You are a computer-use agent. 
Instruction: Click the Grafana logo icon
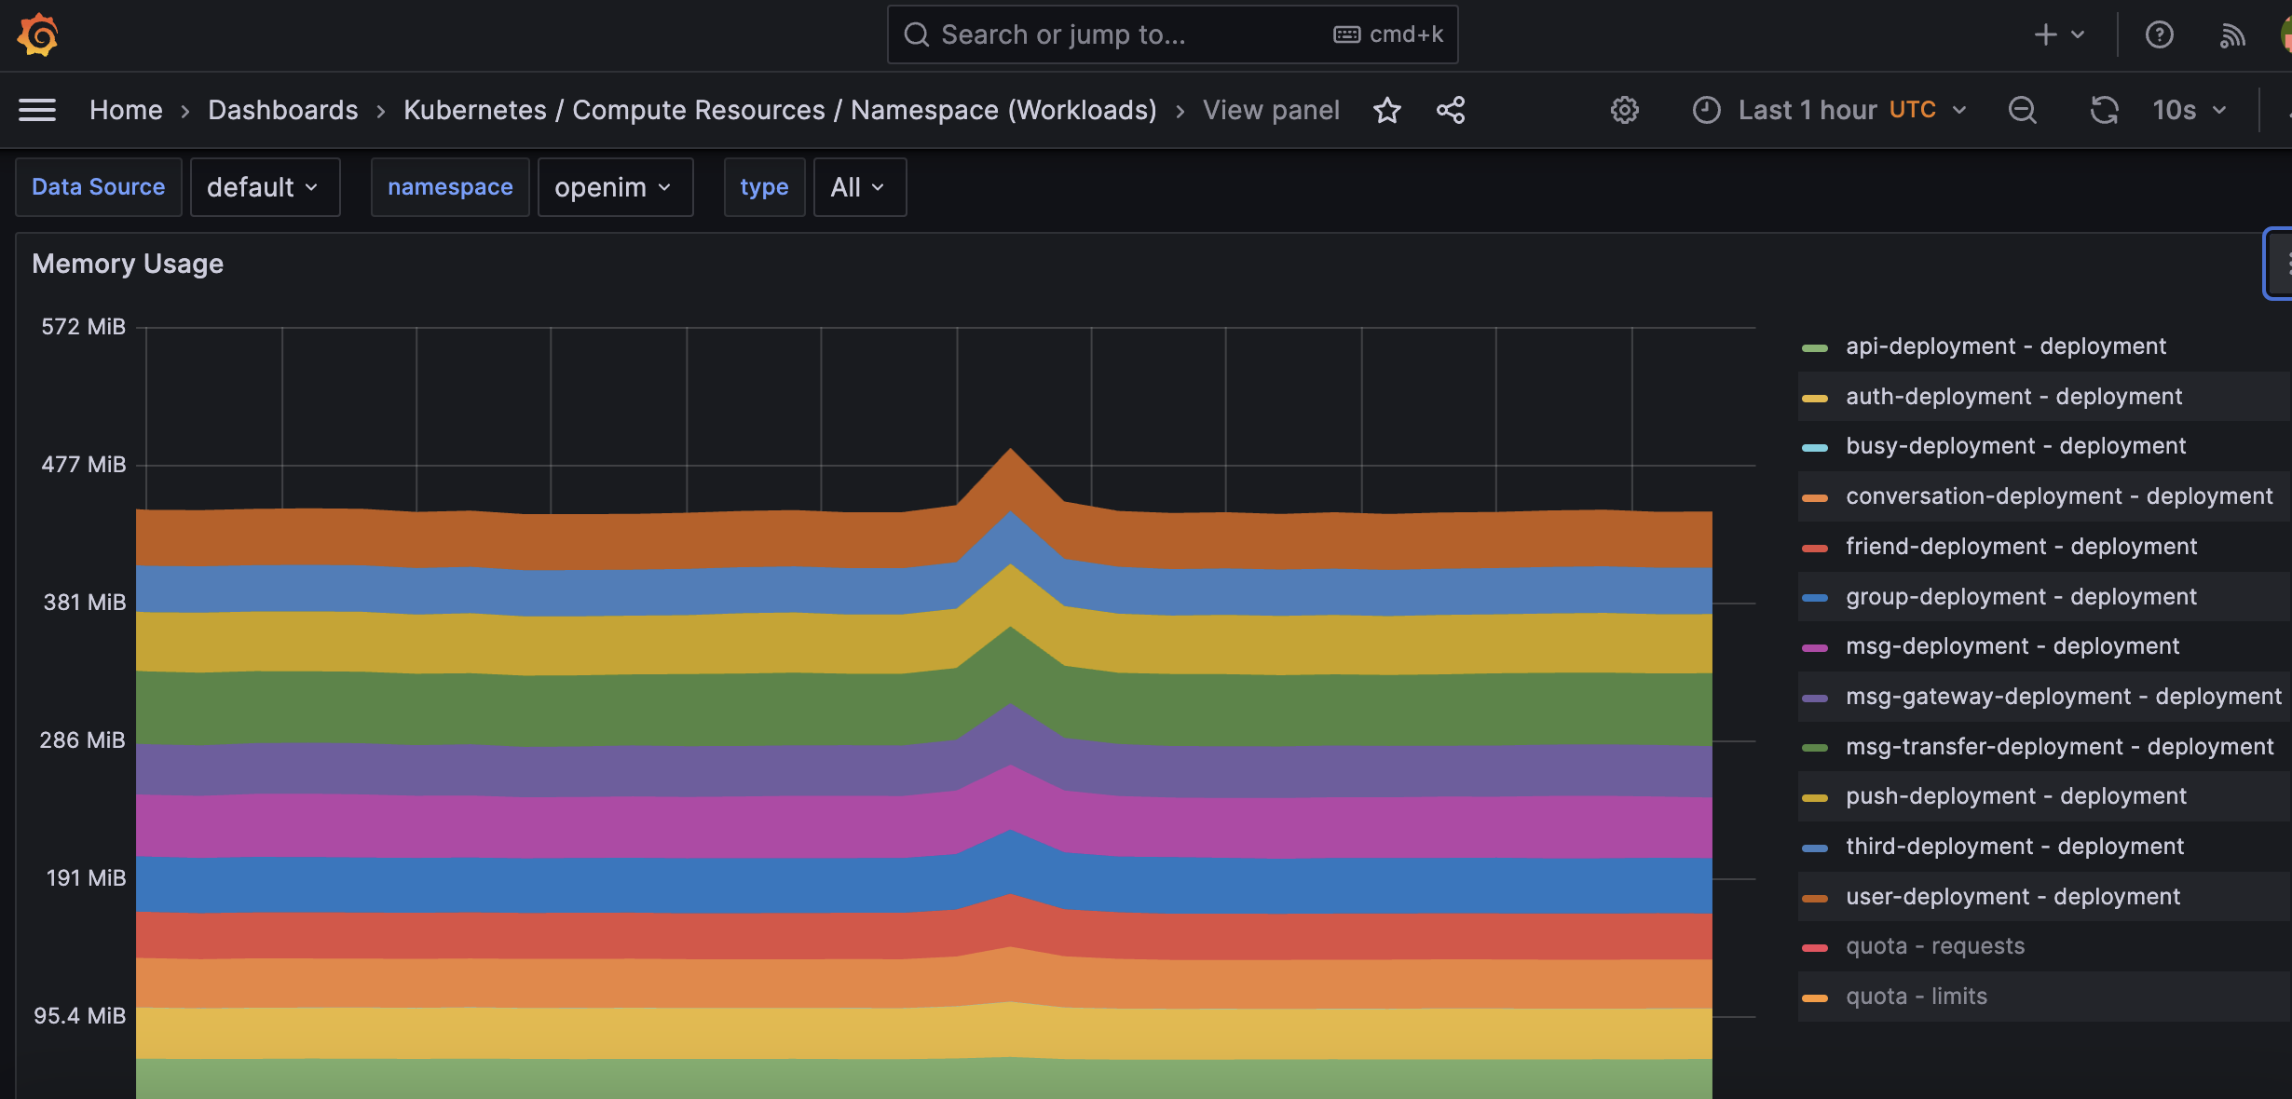(x=37, y=34)
